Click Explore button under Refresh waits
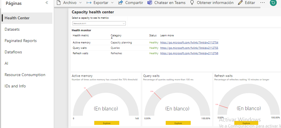Screen dimensions: 281x128 tap(247, 123)
